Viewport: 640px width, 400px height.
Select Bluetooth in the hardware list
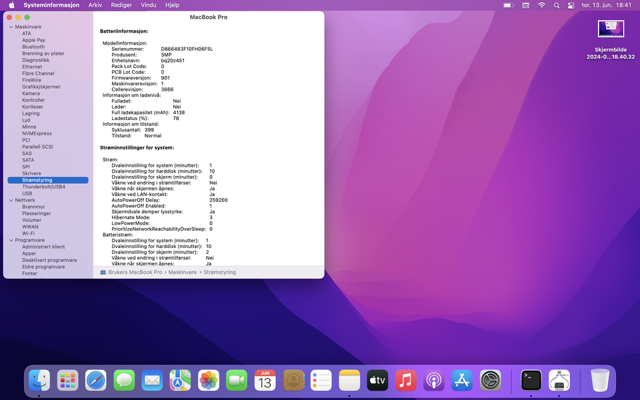[33, 47]
